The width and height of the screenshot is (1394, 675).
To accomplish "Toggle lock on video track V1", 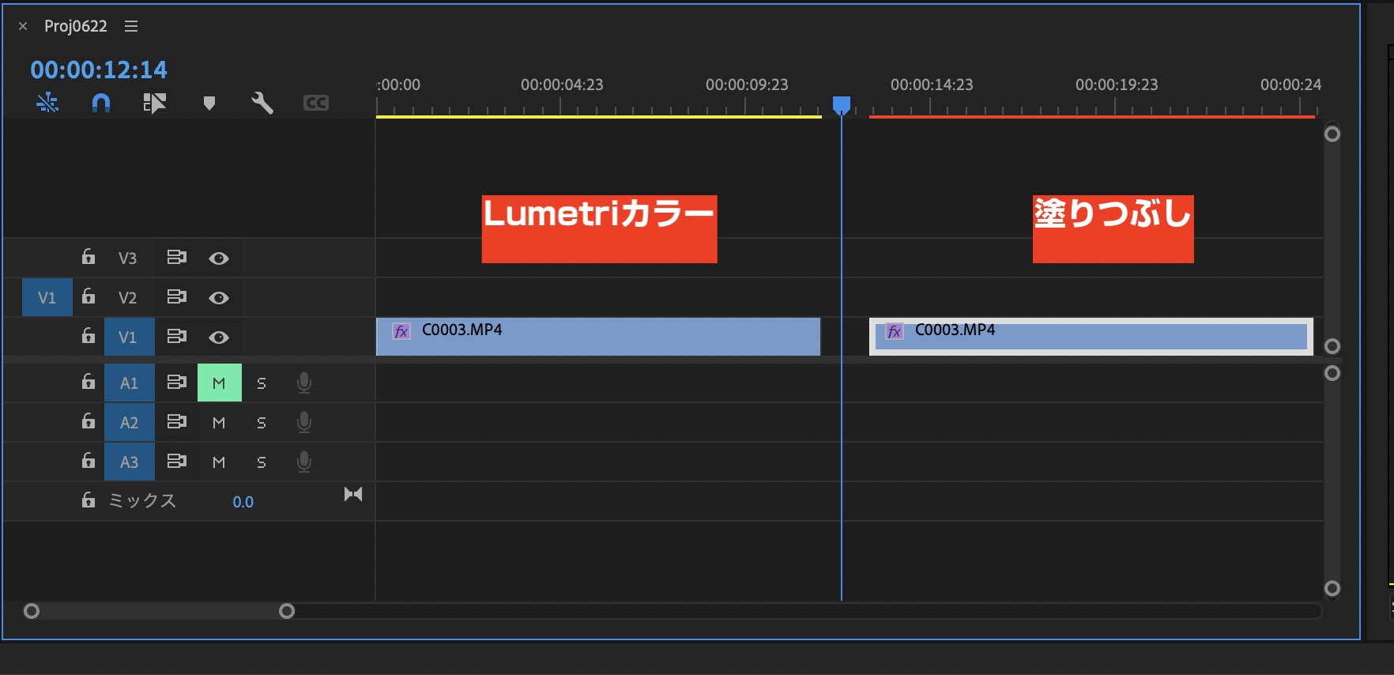I will tap(89, 336).
